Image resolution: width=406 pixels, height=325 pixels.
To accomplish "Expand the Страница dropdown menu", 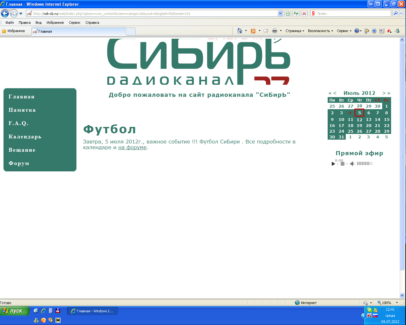I will coord(295,31).
